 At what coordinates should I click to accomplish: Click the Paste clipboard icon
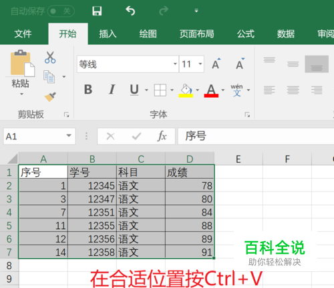click(x=22, y=64)
